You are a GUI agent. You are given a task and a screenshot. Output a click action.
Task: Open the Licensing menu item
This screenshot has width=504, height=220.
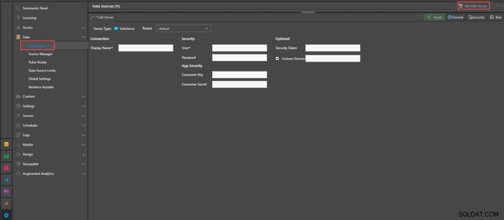[x=29, y=18]
